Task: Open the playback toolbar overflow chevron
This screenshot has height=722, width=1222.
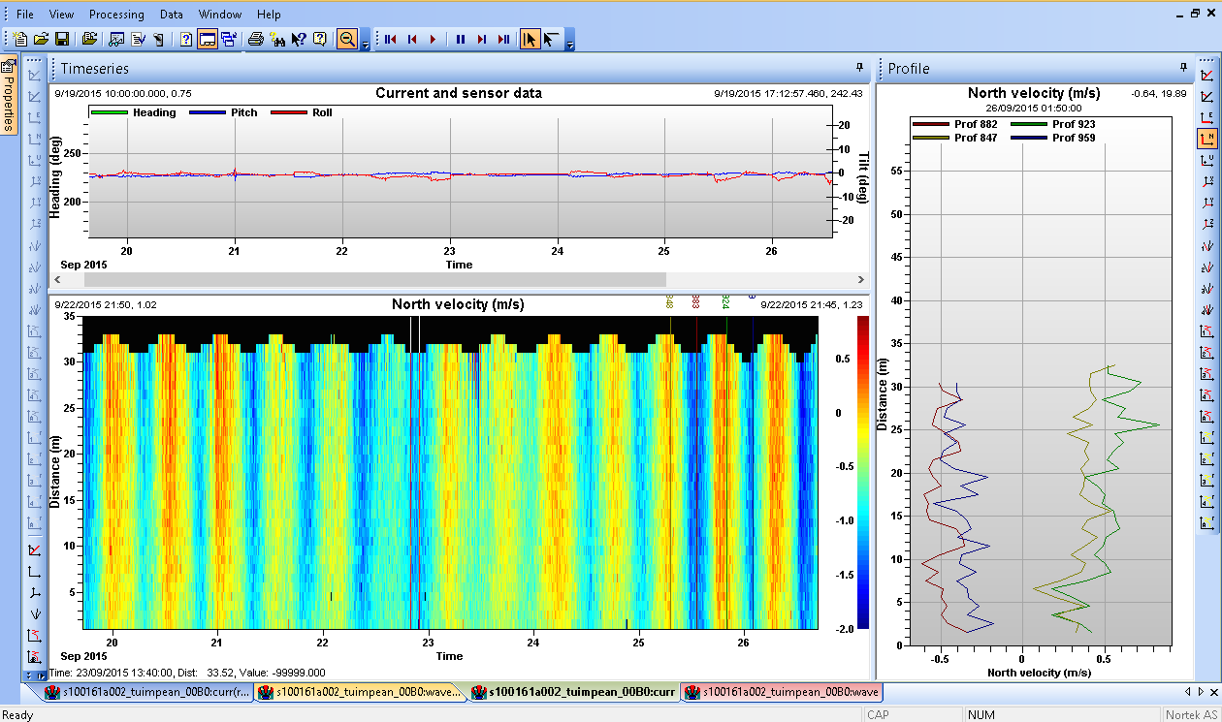Action: [x=570, y=45]
